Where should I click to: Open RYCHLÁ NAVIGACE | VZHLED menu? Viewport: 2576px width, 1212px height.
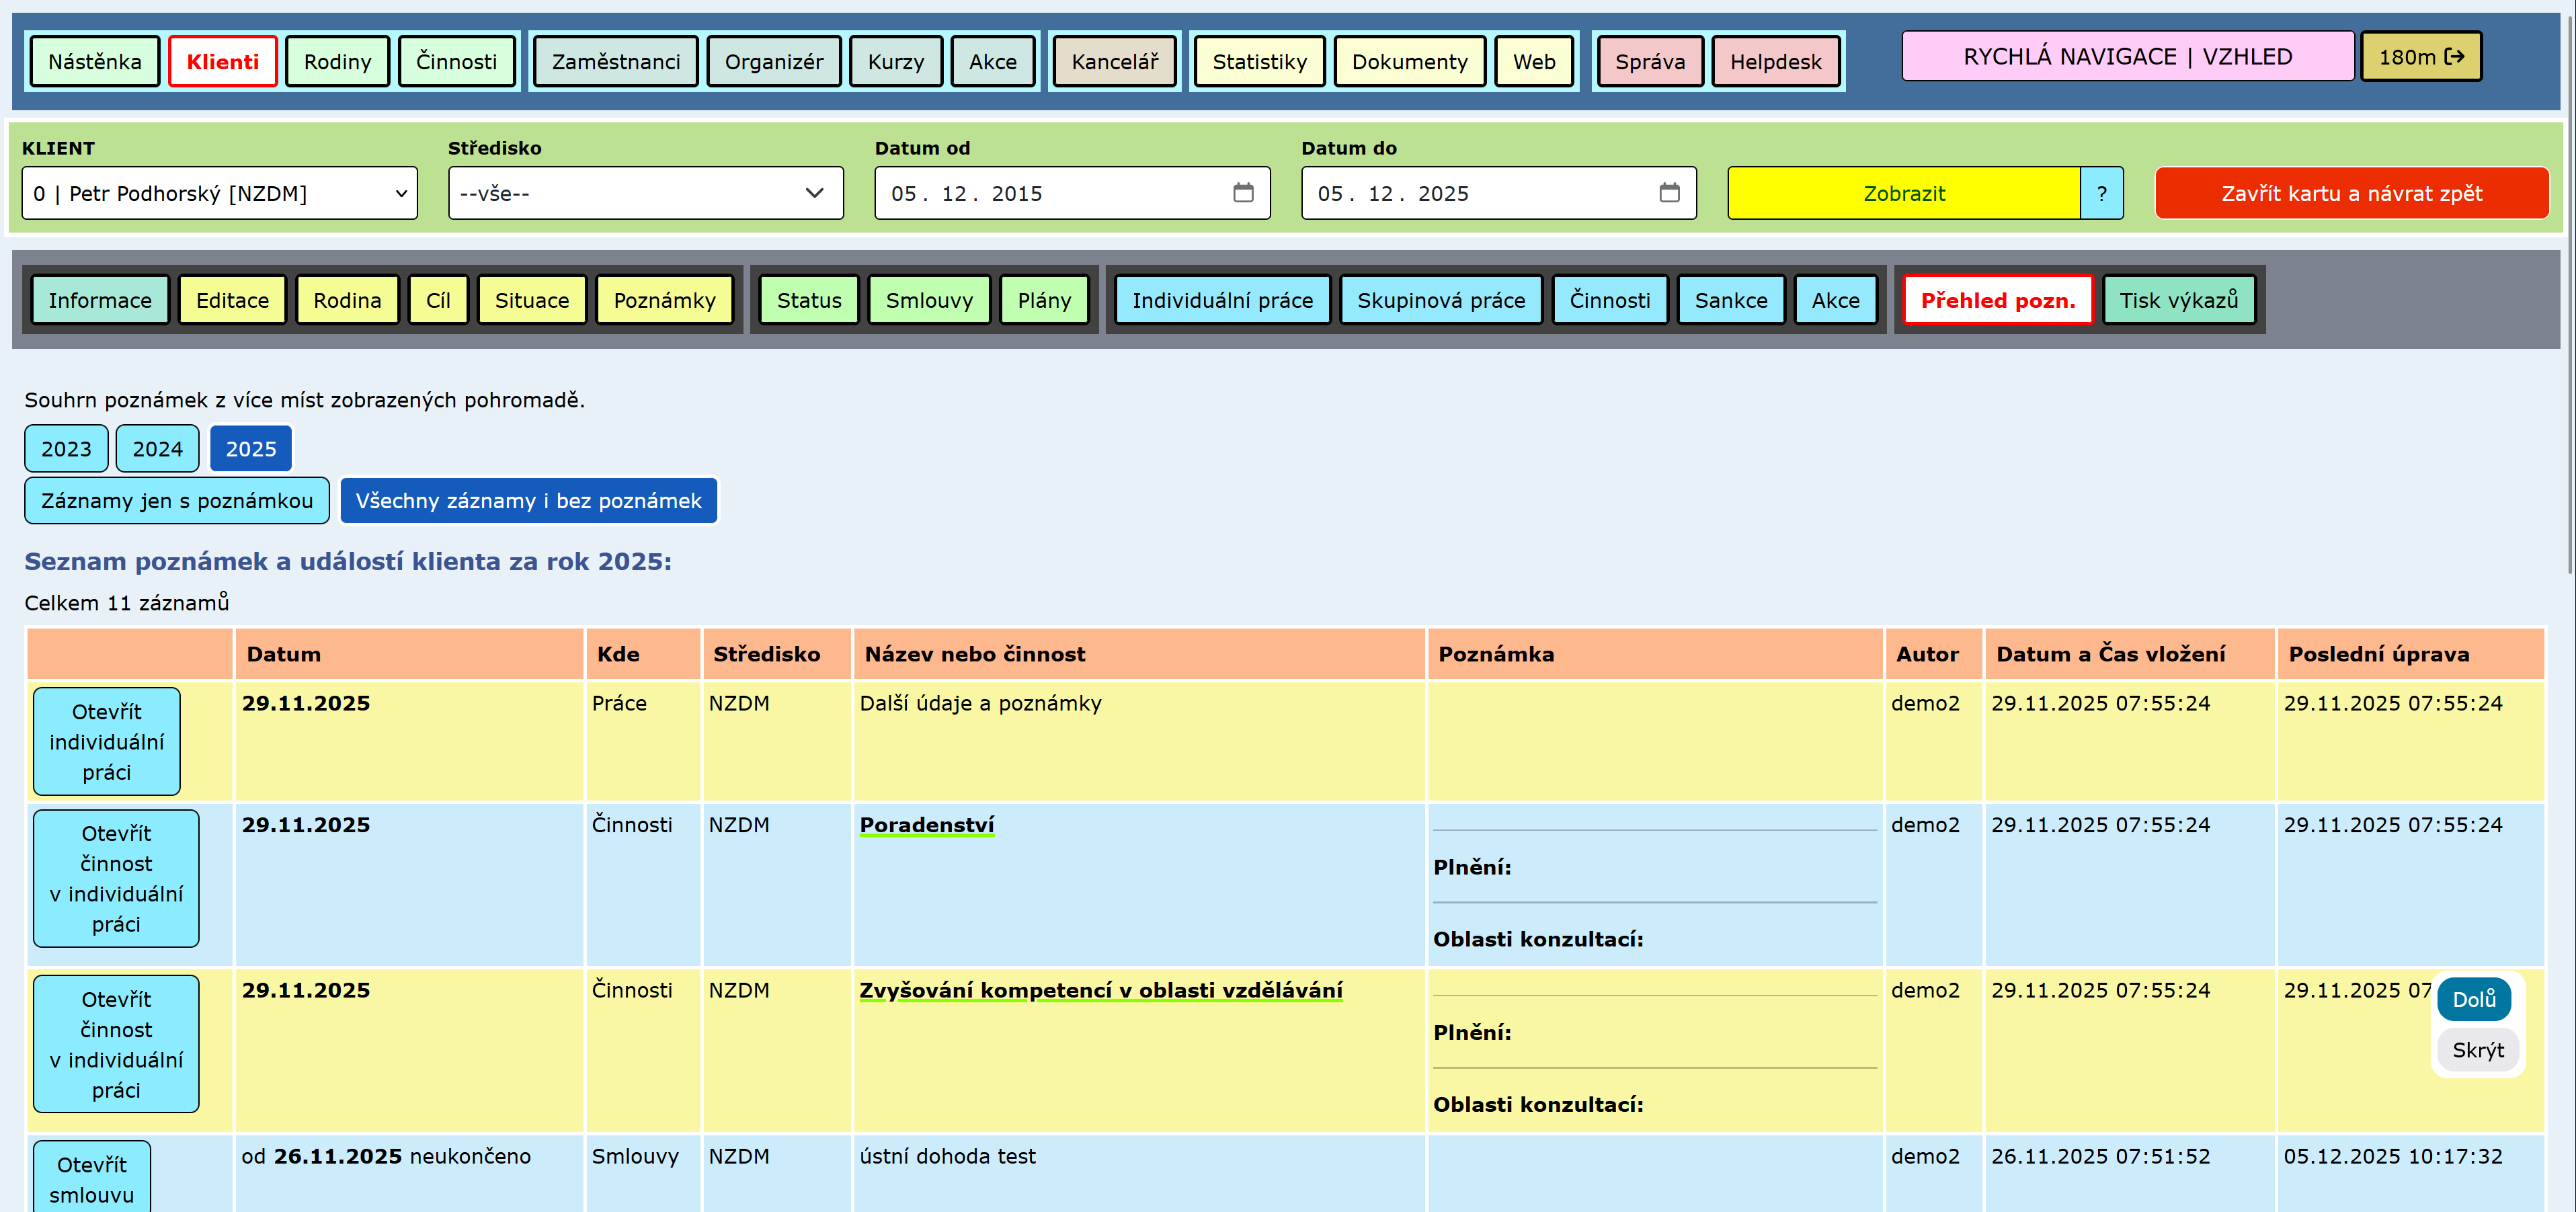click(2127, 57)
